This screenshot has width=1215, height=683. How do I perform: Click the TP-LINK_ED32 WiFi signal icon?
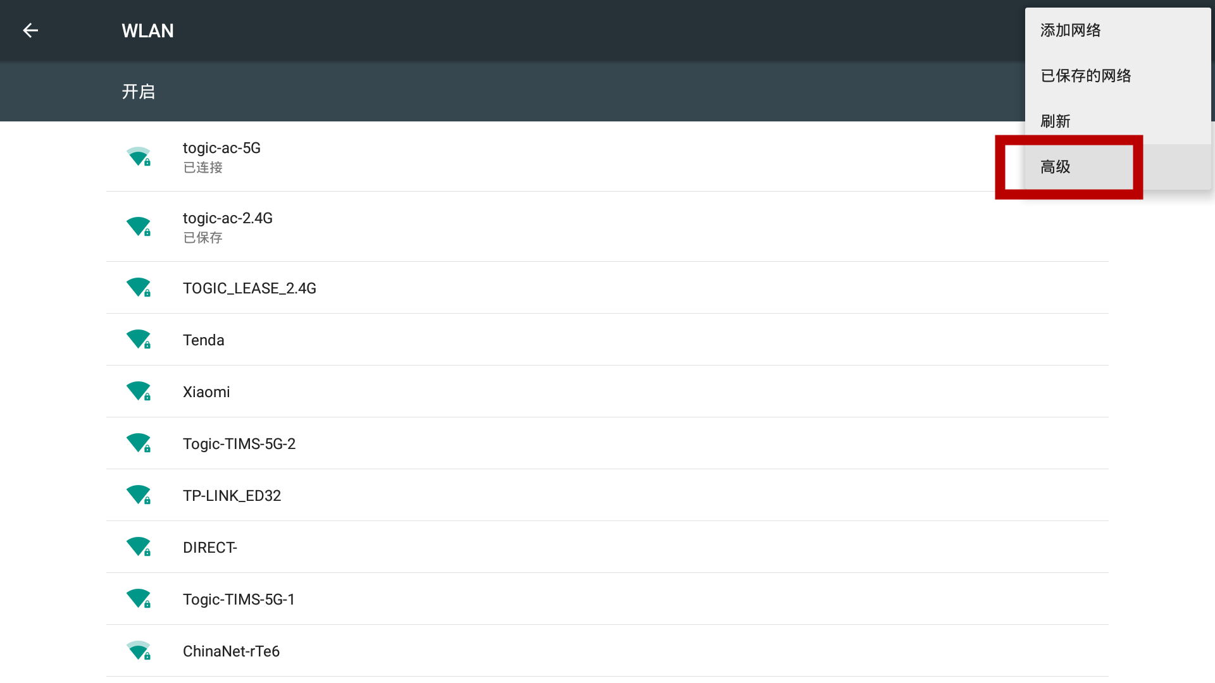click(x=139, y=495)
